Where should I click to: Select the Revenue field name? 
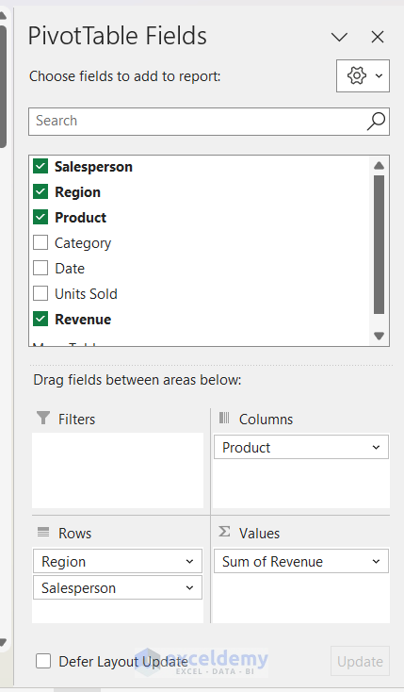(83, 320)
